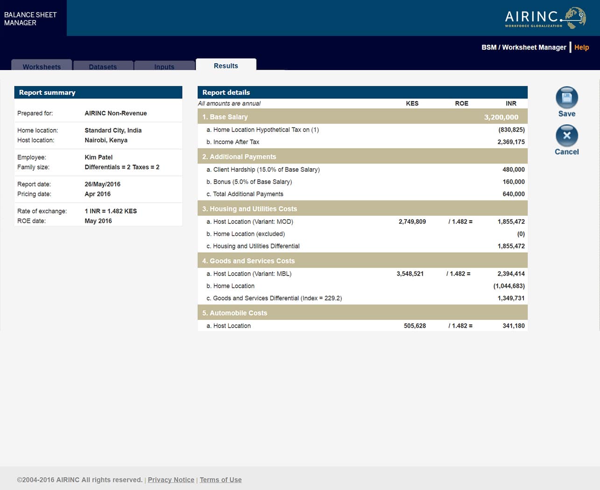Click the Report summary panel header
This screenshot has width=600, height=490.
[x=47, y=92]
